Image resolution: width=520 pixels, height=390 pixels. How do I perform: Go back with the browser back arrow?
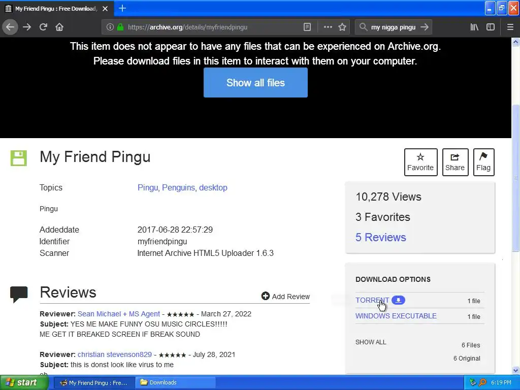tap(10, 27)
